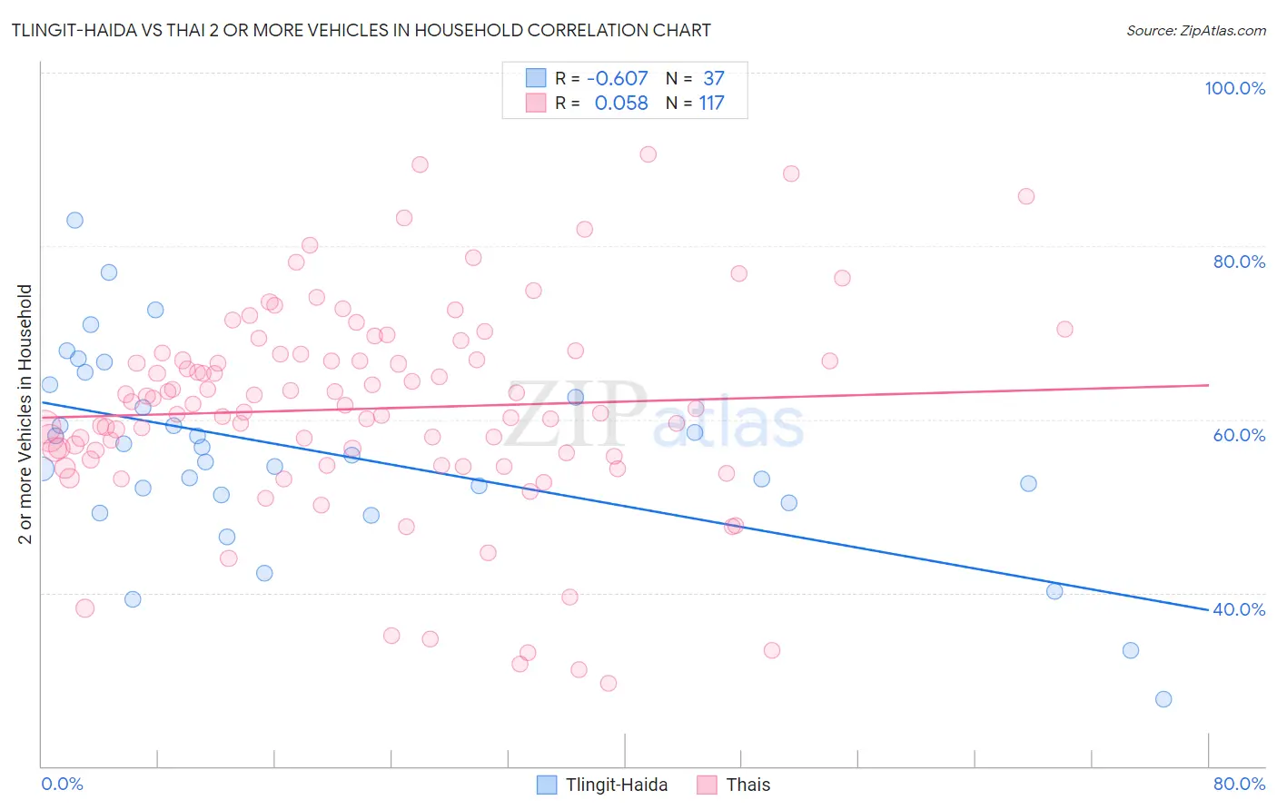Click the 80.0% x-axis label
Image resolution: width=1277 pixels, height=810 pixels.
point(1240,784)
